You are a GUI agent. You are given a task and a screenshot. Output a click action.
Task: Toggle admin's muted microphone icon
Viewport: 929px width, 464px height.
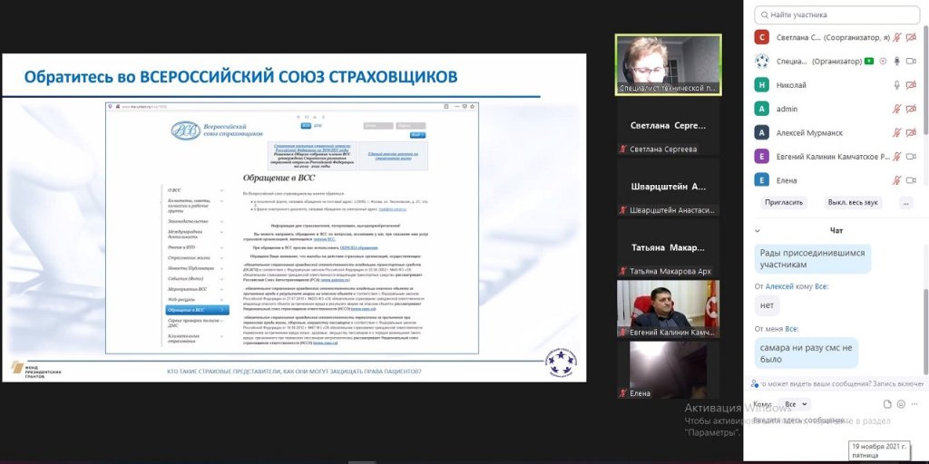tap(897, 109)
